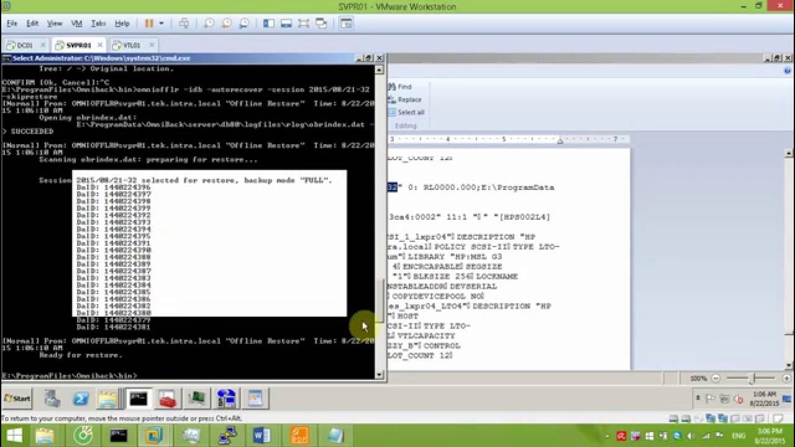Image resolution: width=795 pixels, height=447 pixels.
Task: Click the console view toolbar icon
Action: [x=346, y=24]
